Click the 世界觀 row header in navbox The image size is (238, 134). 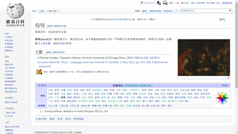pos(41,106)
